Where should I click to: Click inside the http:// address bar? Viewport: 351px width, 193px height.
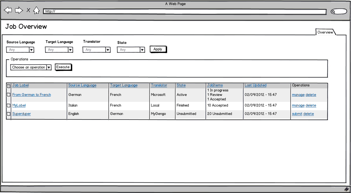pos(140,11)
